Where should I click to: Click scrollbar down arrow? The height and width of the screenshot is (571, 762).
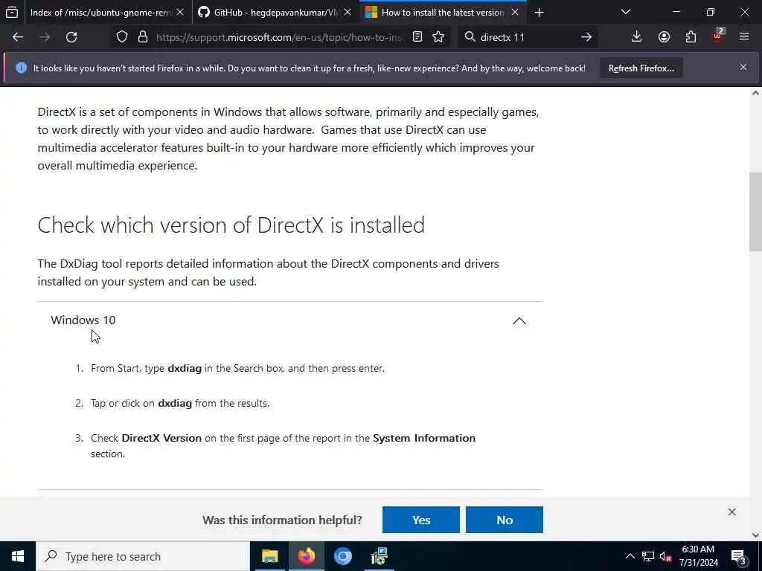[755, 535]
